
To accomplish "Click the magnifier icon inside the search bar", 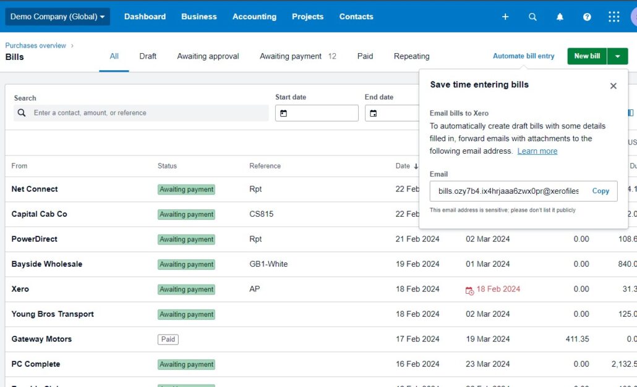I will click(x=21, y=113).
